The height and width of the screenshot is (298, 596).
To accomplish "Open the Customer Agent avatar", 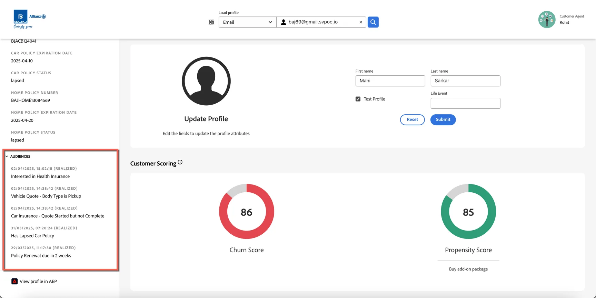I will (x=547, y=19).
